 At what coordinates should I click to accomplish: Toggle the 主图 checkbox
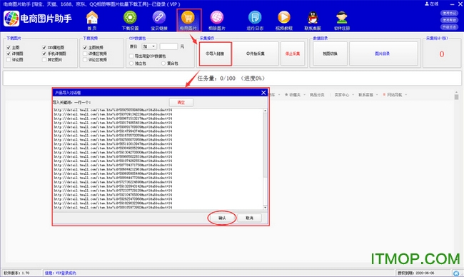tap(9, 47)
